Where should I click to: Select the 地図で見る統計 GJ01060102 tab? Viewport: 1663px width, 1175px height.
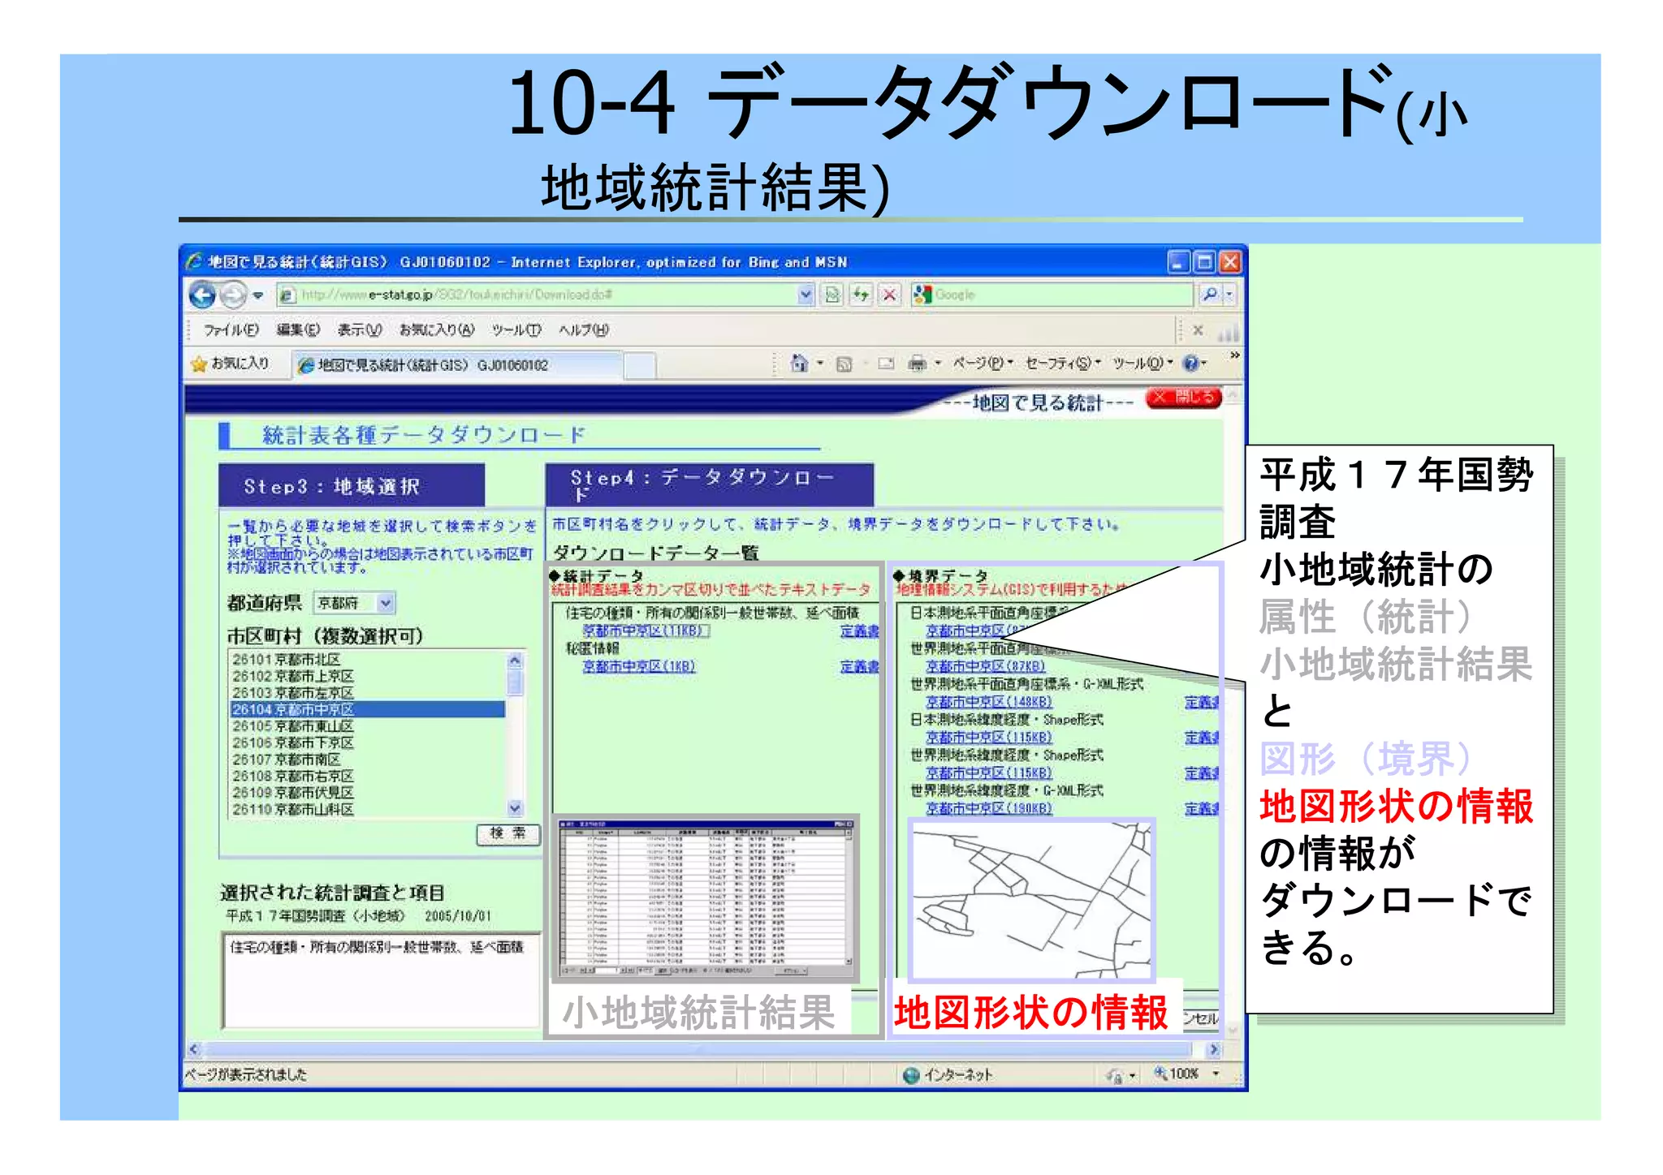(x=456, y=366)
